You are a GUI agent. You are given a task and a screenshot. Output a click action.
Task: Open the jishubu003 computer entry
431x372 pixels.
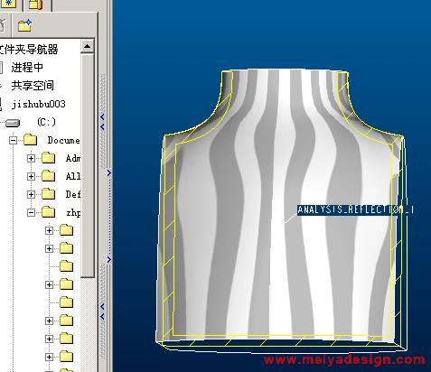point(38,104)
